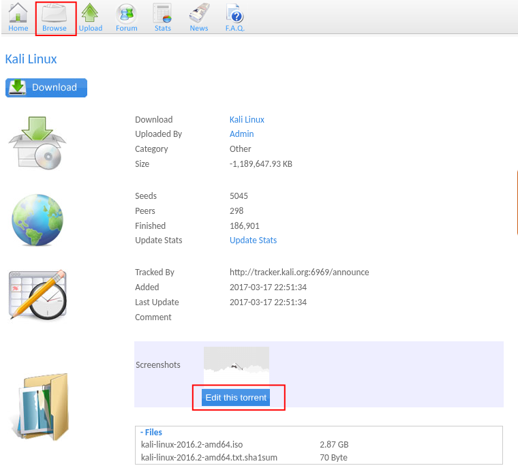Image resolution: width=518 pixels, height=468 pixels.
Task: Click the Comment label
Action: [153, 317]
